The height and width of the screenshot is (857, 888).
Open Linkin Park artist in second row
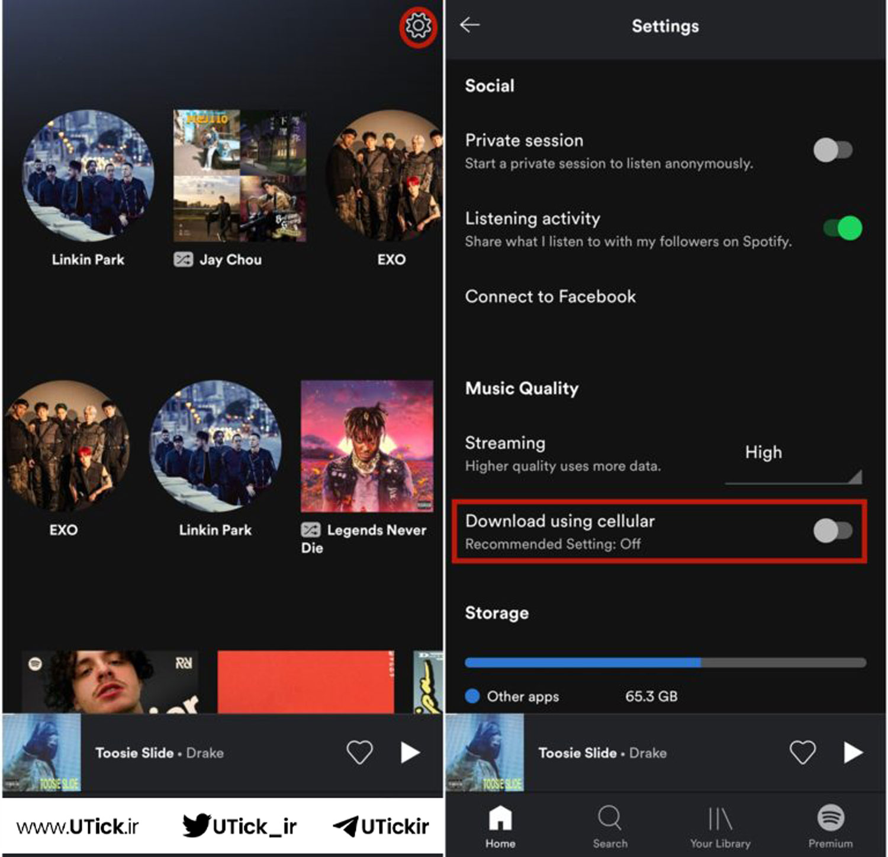tap(215, 446)
